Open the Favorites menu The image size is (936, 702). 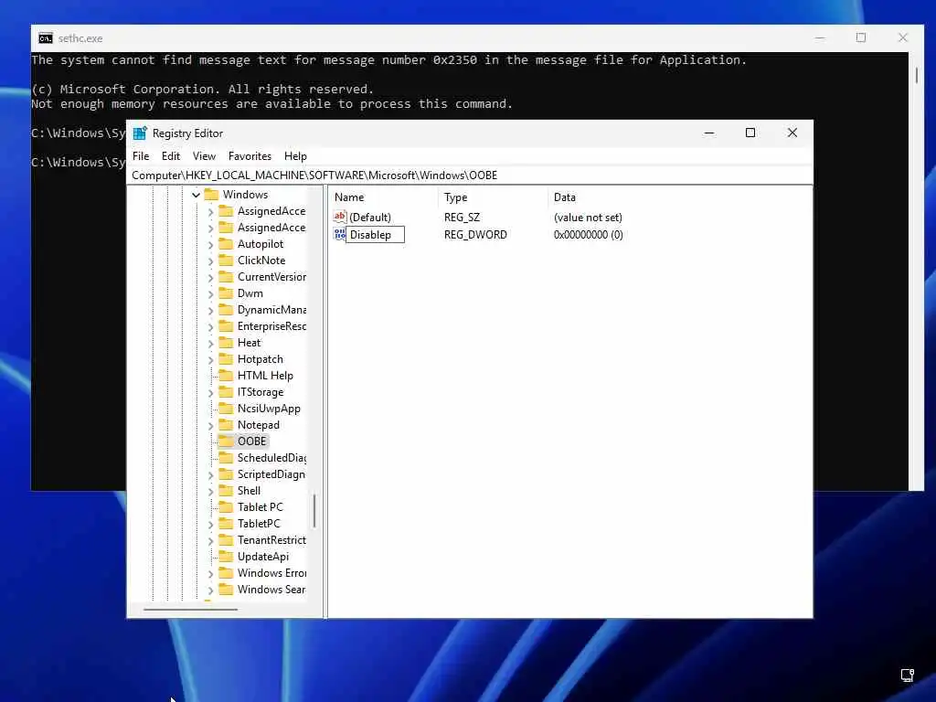point(250,155)
